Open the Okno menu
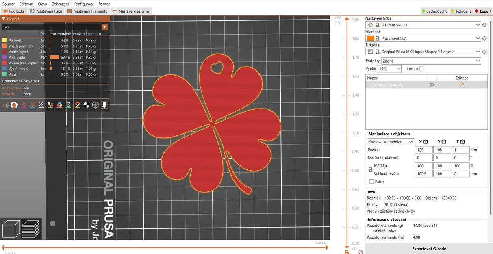The height and width of the screenshot is (254, 493). click(42, 4)
